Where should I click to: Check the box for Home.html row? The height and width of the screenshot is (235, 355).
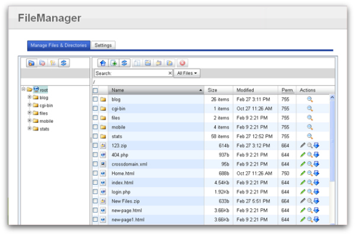pos(95,174)
